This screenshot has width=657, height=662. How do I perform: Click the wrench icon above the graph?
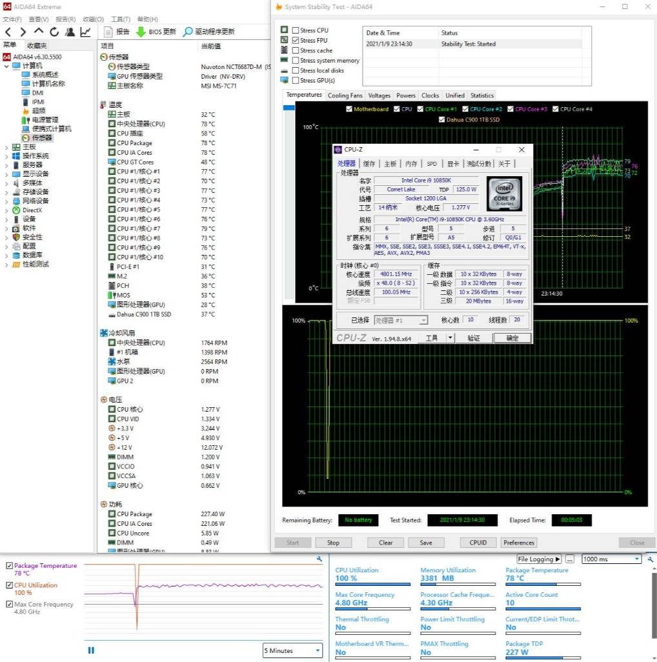pos(319,559)
